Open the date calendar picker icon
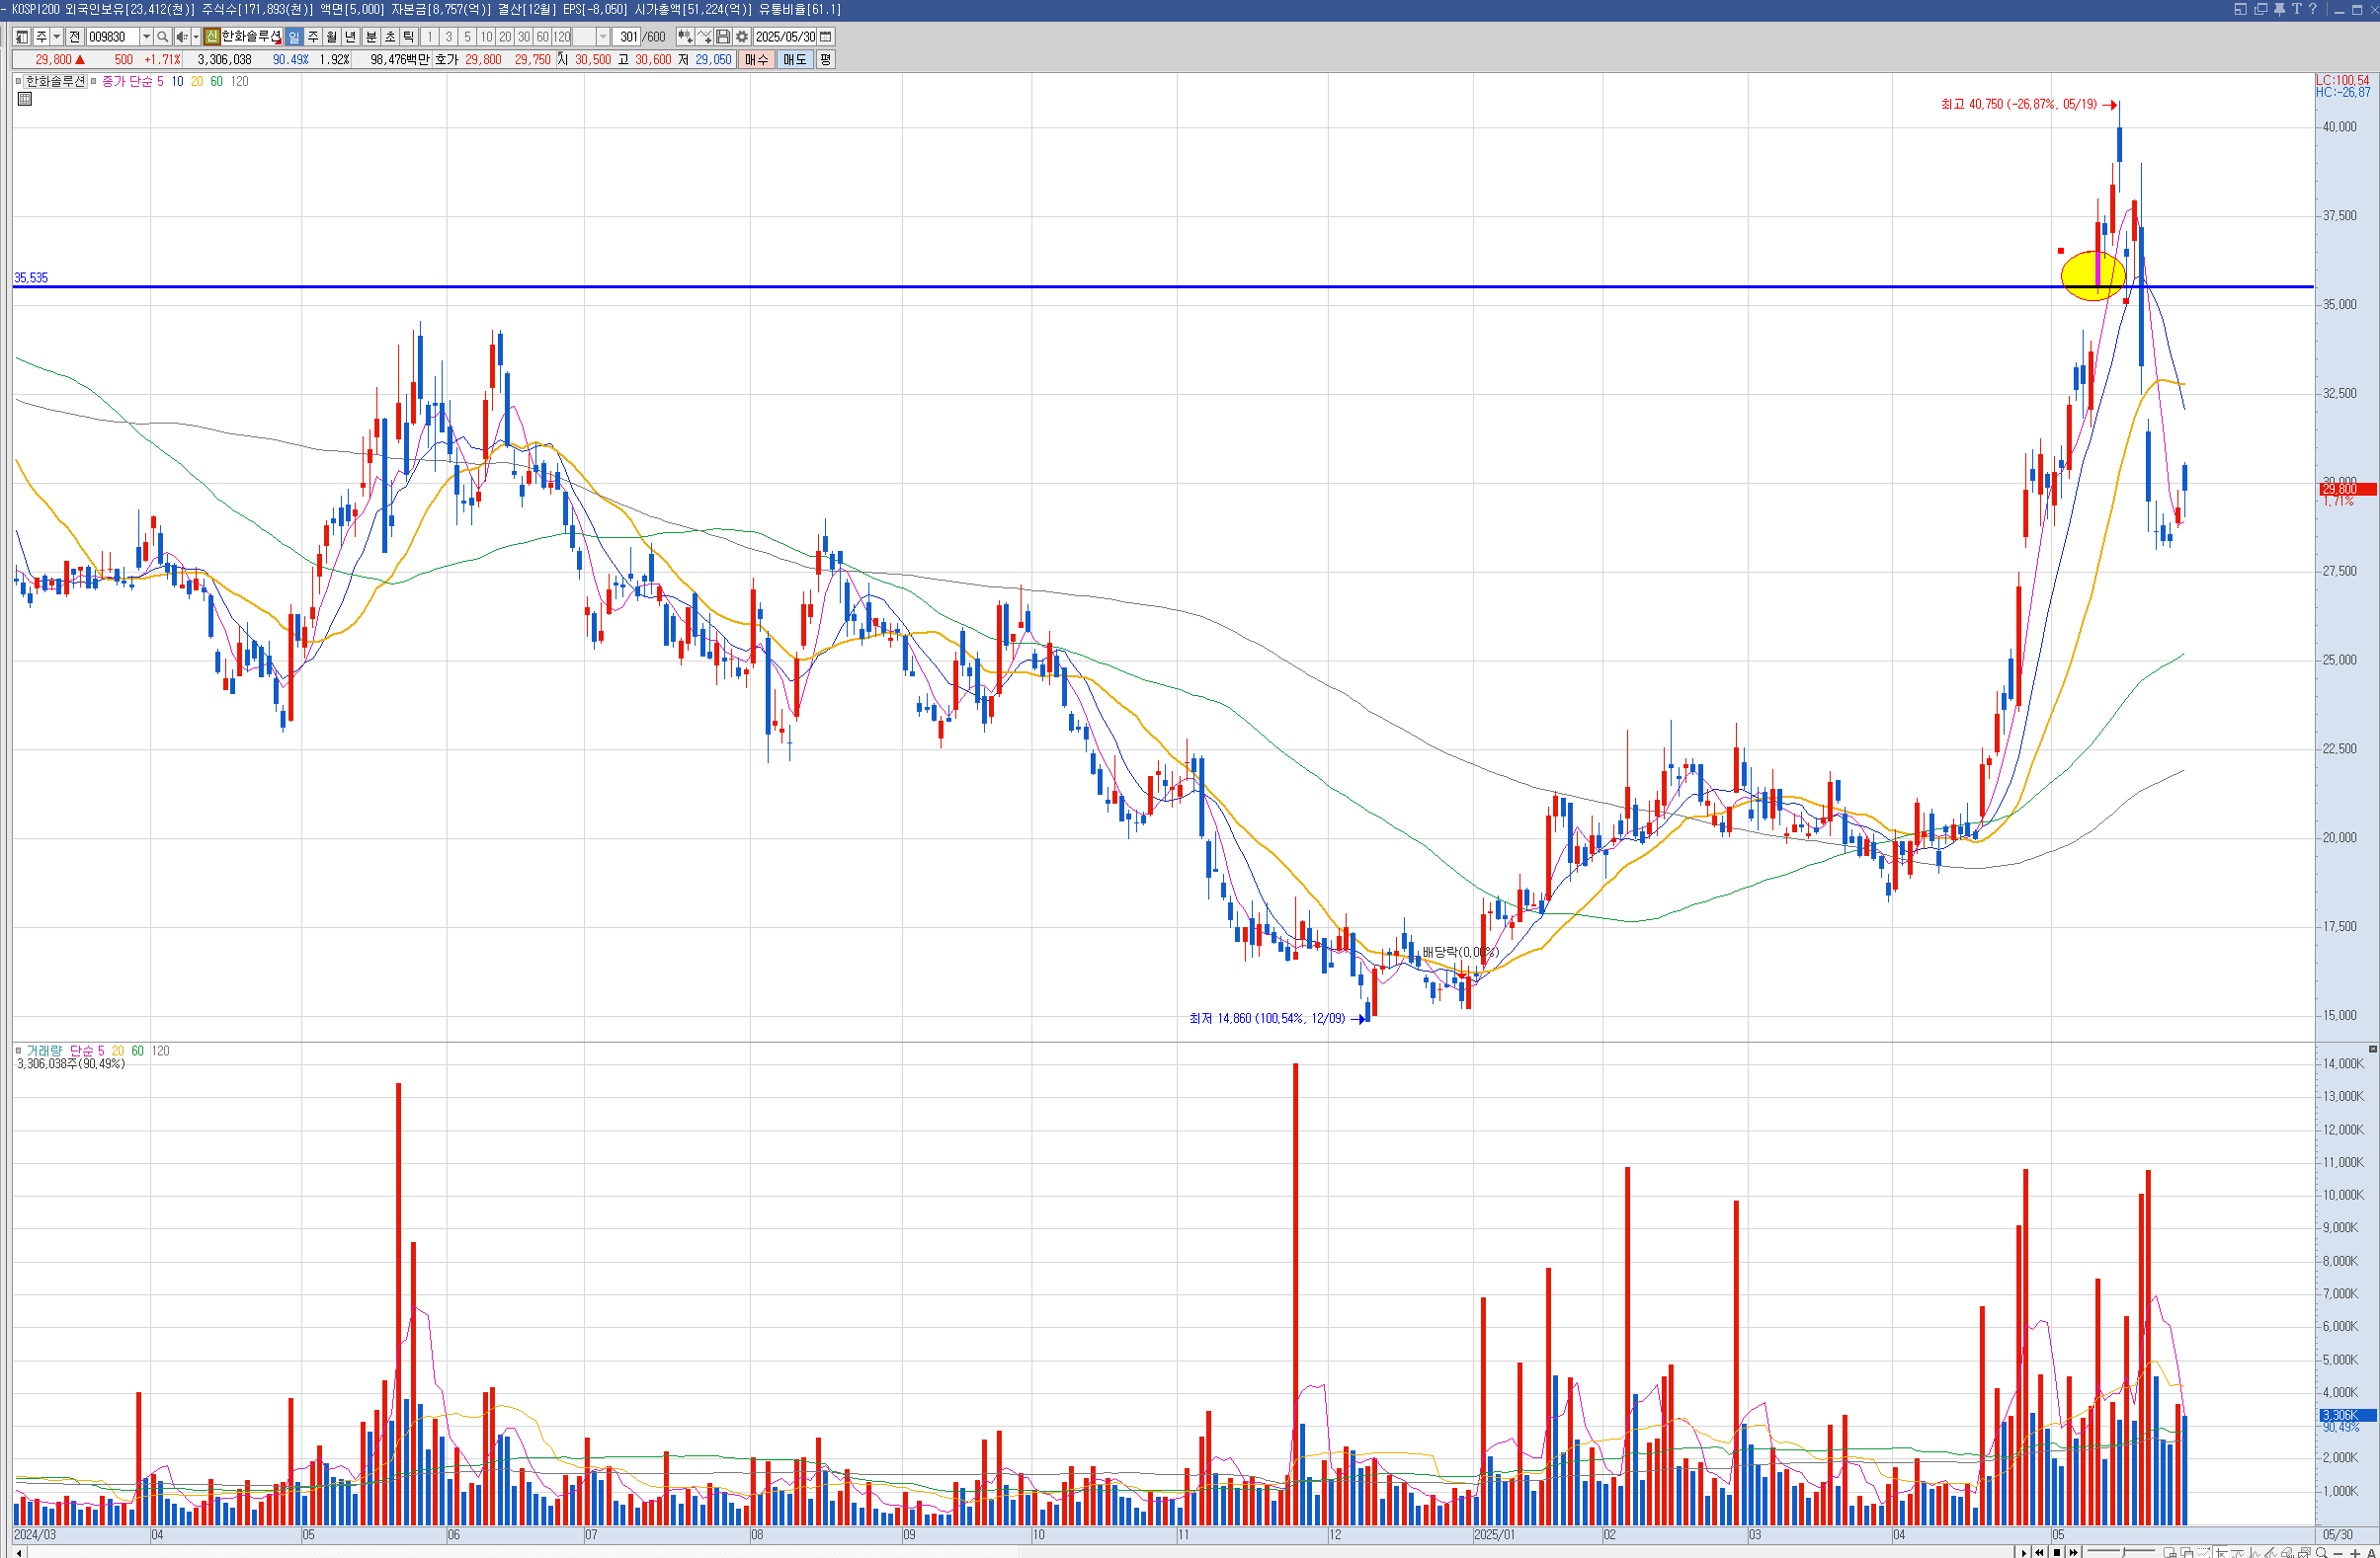This screenshot has height=1558, width=2380. point(826,37)
